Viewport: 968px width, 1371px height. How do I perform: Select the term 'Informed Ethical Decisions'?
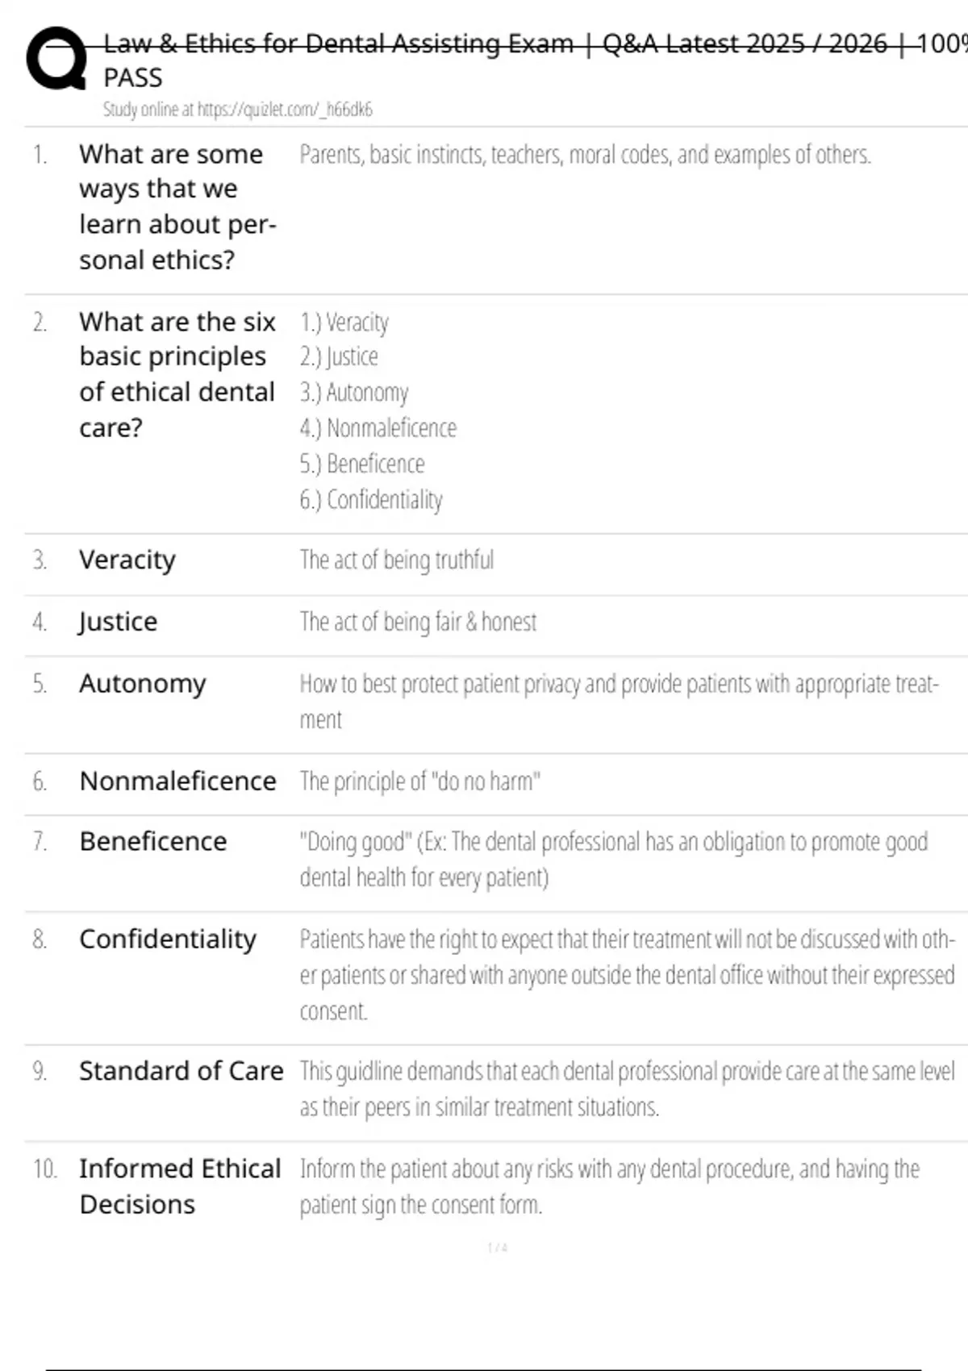coord(179,1186)
